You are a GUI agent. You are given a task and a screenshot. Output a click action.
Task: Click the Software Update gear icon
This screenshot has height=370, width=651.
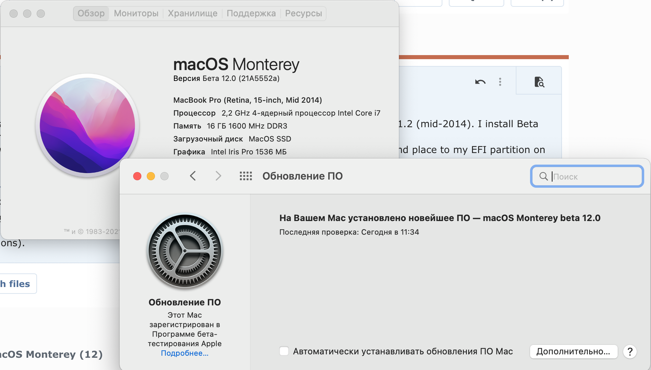(x=185, y=251)
